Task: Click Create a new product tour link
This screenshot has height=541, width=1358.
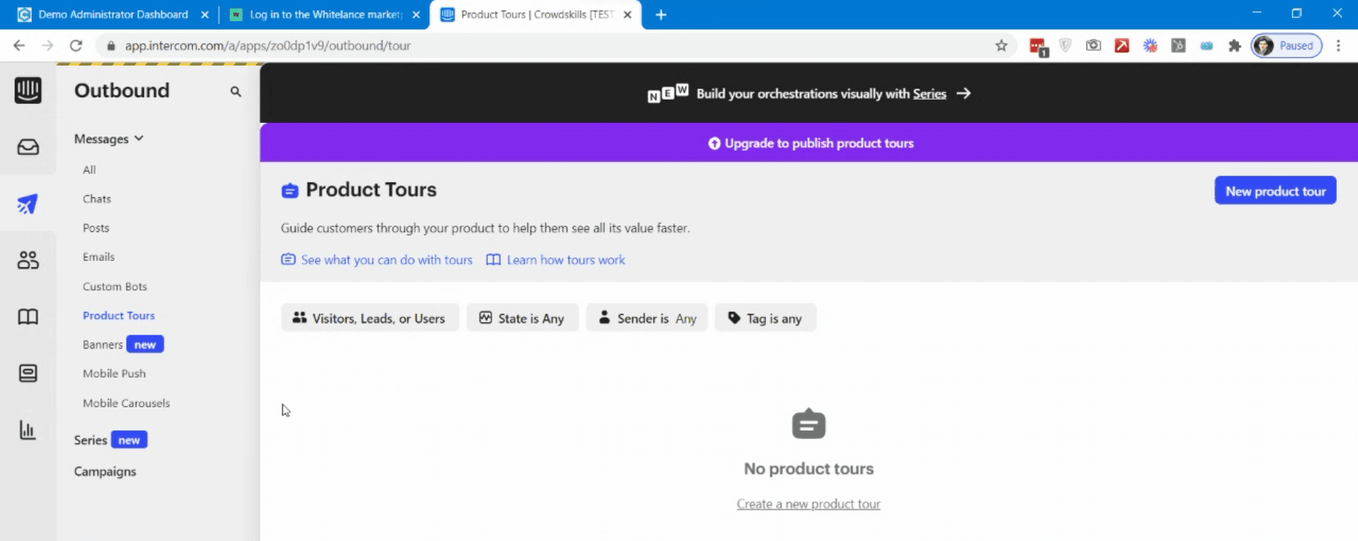Action: tap(808, 504)
